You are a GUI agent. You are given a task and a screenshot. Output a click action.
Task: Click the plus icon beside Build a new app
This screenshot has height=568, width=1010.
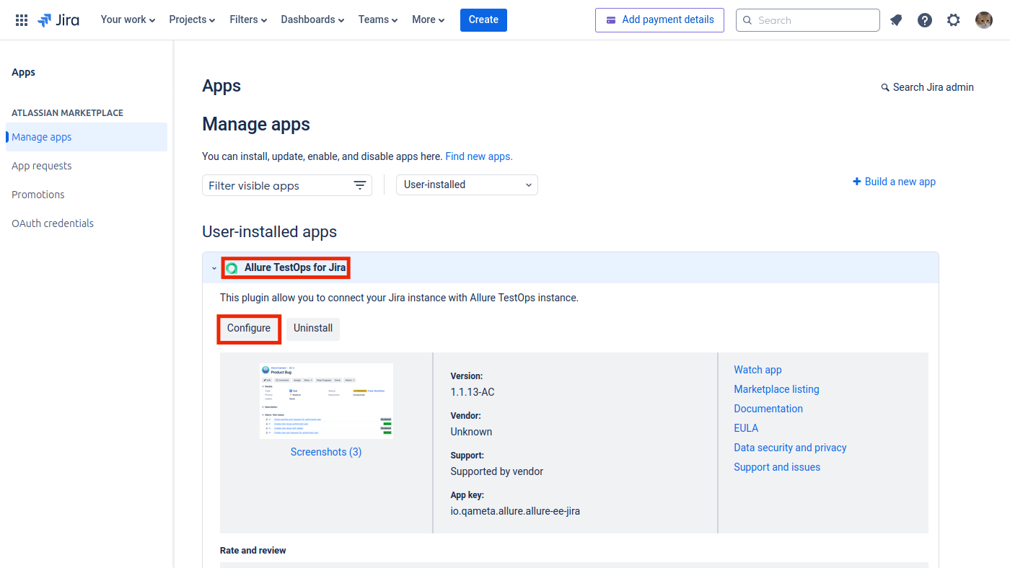coord(857,182)
